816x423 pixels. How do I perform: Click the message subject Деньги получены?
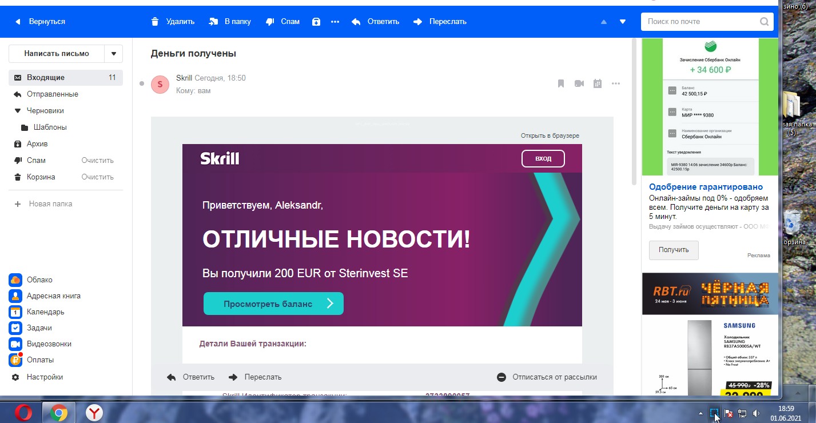coord(193,54)
